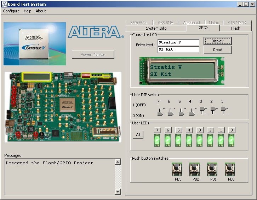This screenshot has width=257, height=200.
Task: Toggle user DIP switch 3
Action: [204, 111]
